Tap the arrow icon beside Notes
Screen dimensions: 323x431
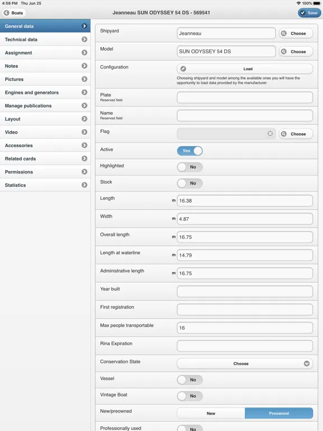(84, 66)
